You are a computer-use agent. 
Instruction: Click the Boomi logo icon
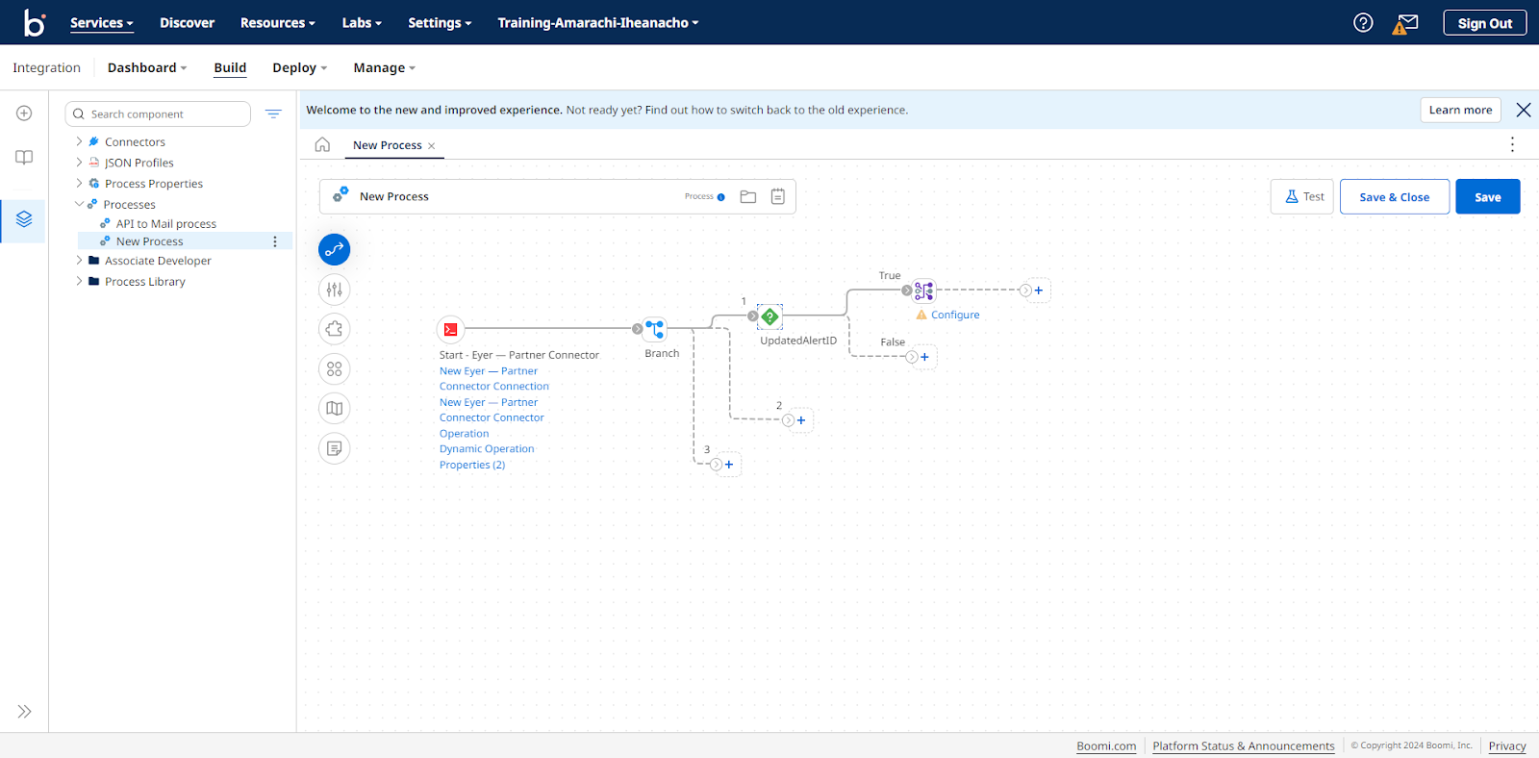35,22
